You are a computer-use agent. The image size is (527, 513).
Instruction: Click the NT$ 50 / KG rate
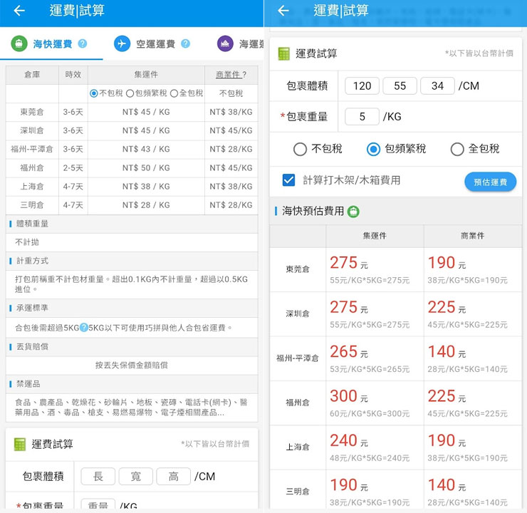tap(146, 167)
